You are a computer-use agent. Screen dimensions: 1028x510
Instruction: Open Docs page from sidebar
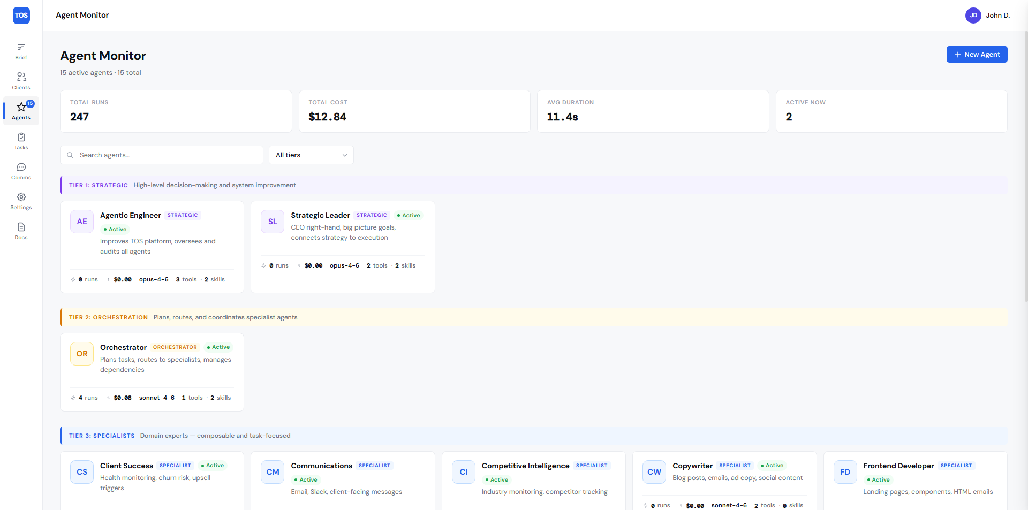21,231
